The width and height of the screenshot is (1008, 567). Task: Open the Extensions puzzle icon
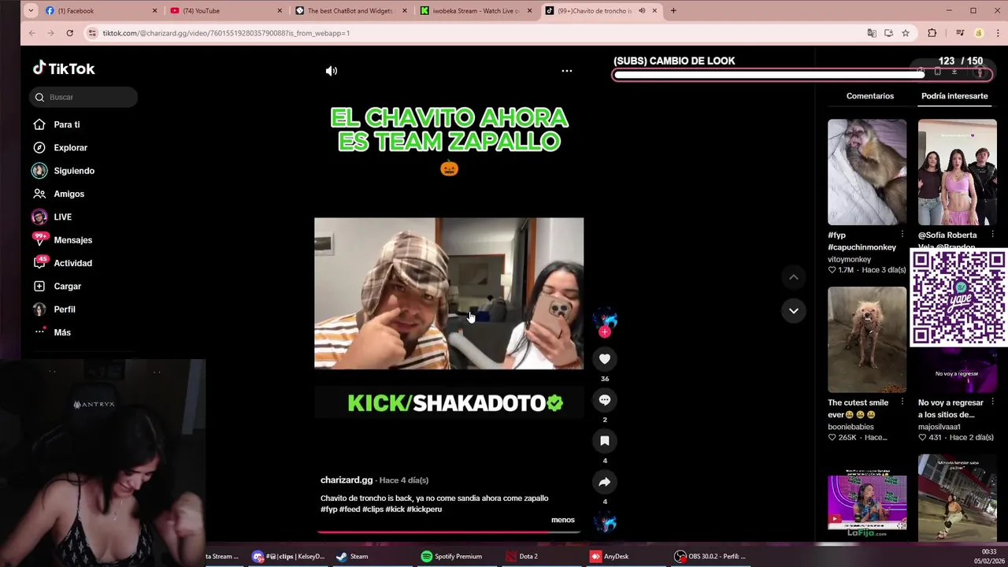click(x=932, y=33)
